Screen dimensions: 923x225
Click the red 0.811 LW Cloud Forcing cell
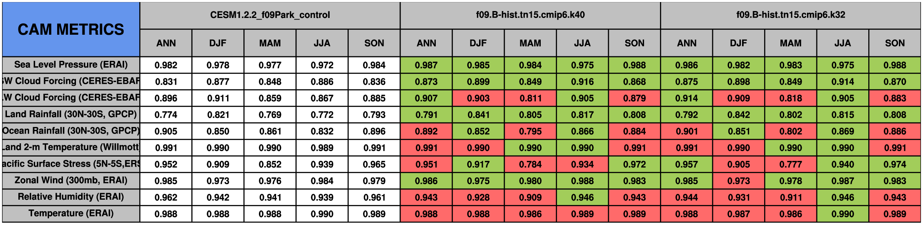[x=530, y=98]
